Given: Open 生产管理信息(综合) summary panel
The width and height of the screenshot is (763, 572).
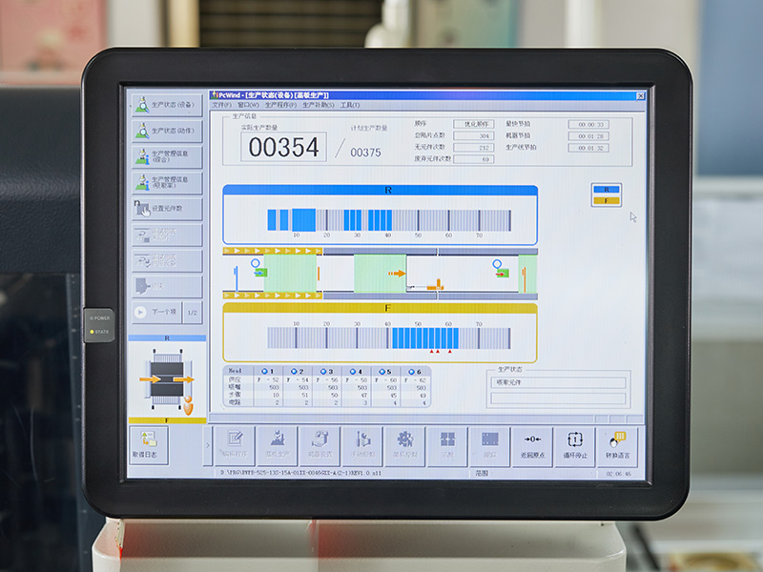Looking at the screenshot, I should coord(167,155).
